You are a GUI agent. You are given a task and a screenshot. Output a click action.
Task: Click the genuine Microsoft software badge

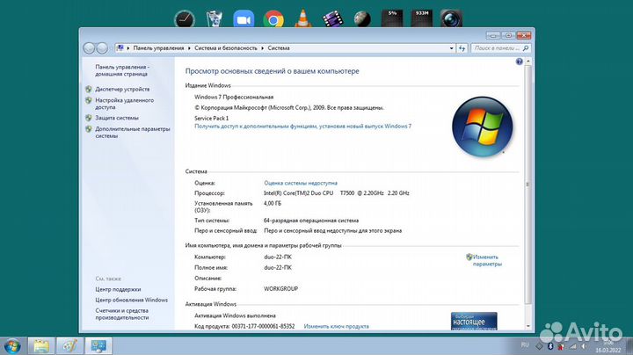coord(474,321)
